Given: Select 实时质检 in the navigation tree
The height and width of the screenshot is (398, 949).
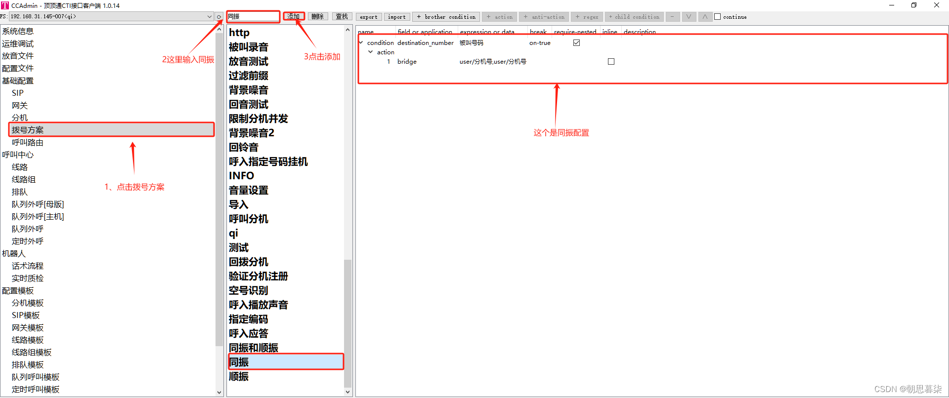Looking at the screenshot, I should [x=28, y=278].
